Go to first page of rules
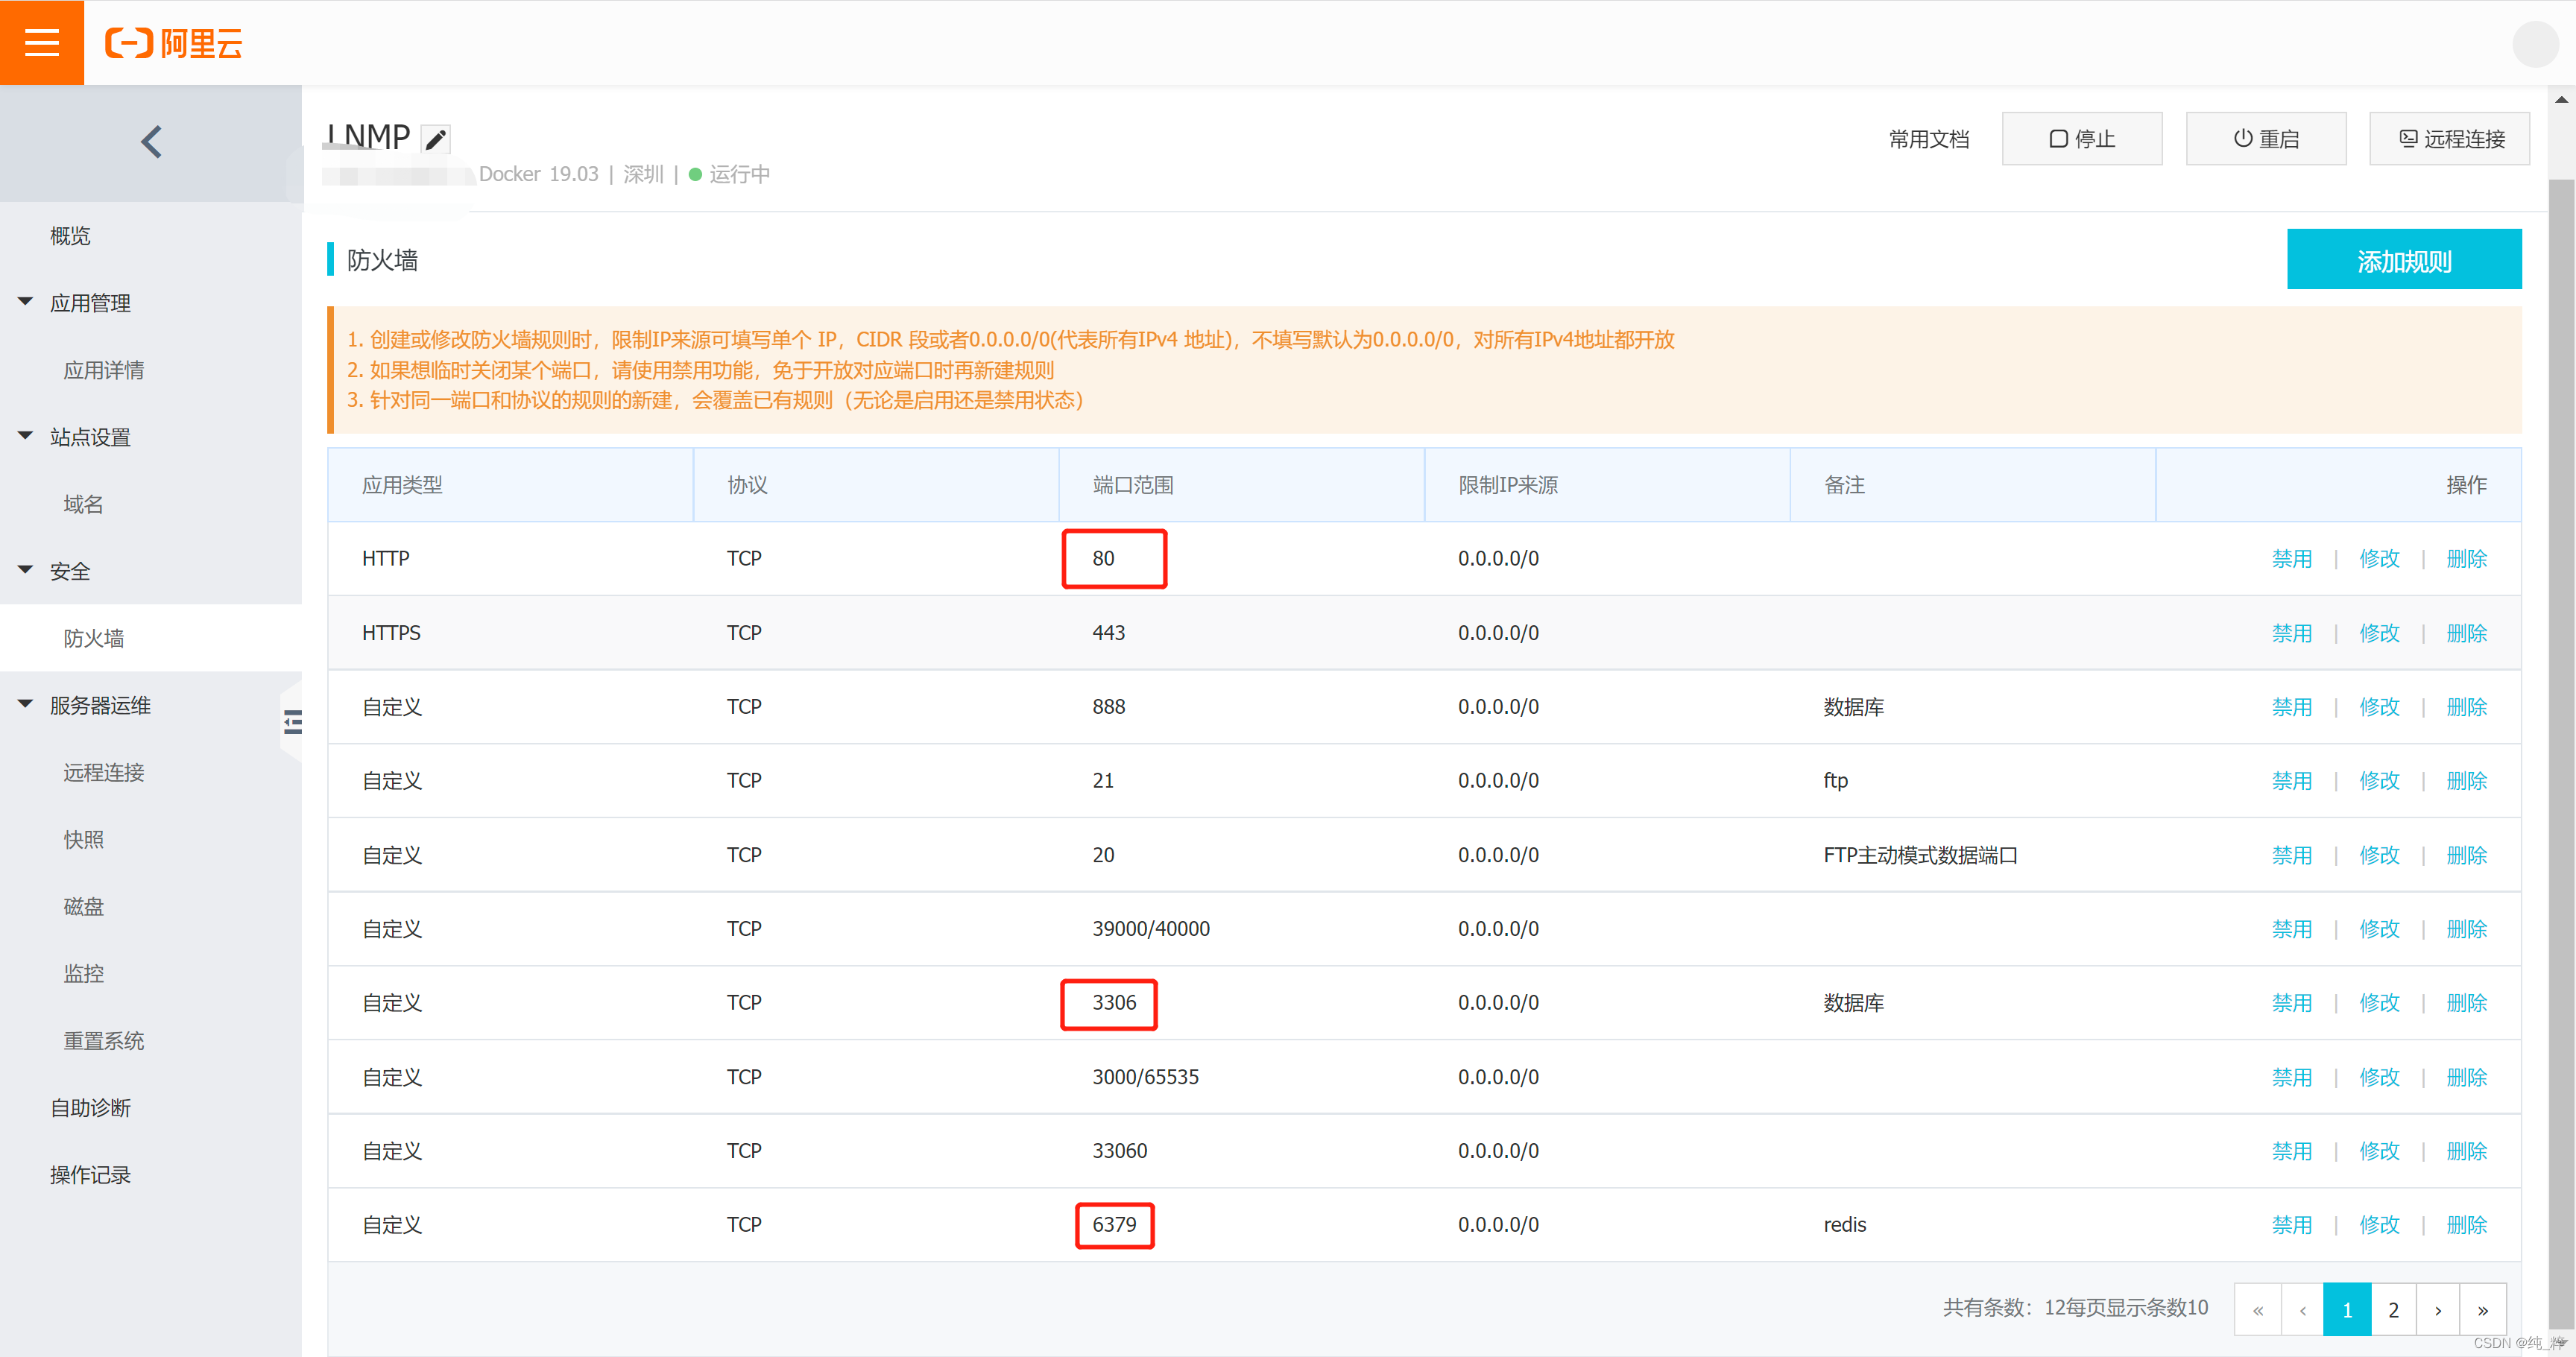 [x=2258, y=1309]
